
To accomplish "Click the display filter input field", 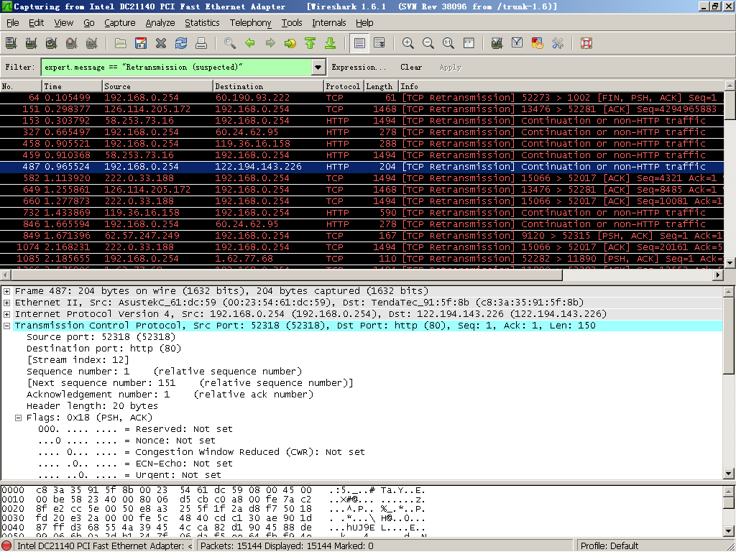I will coord(175,68).
